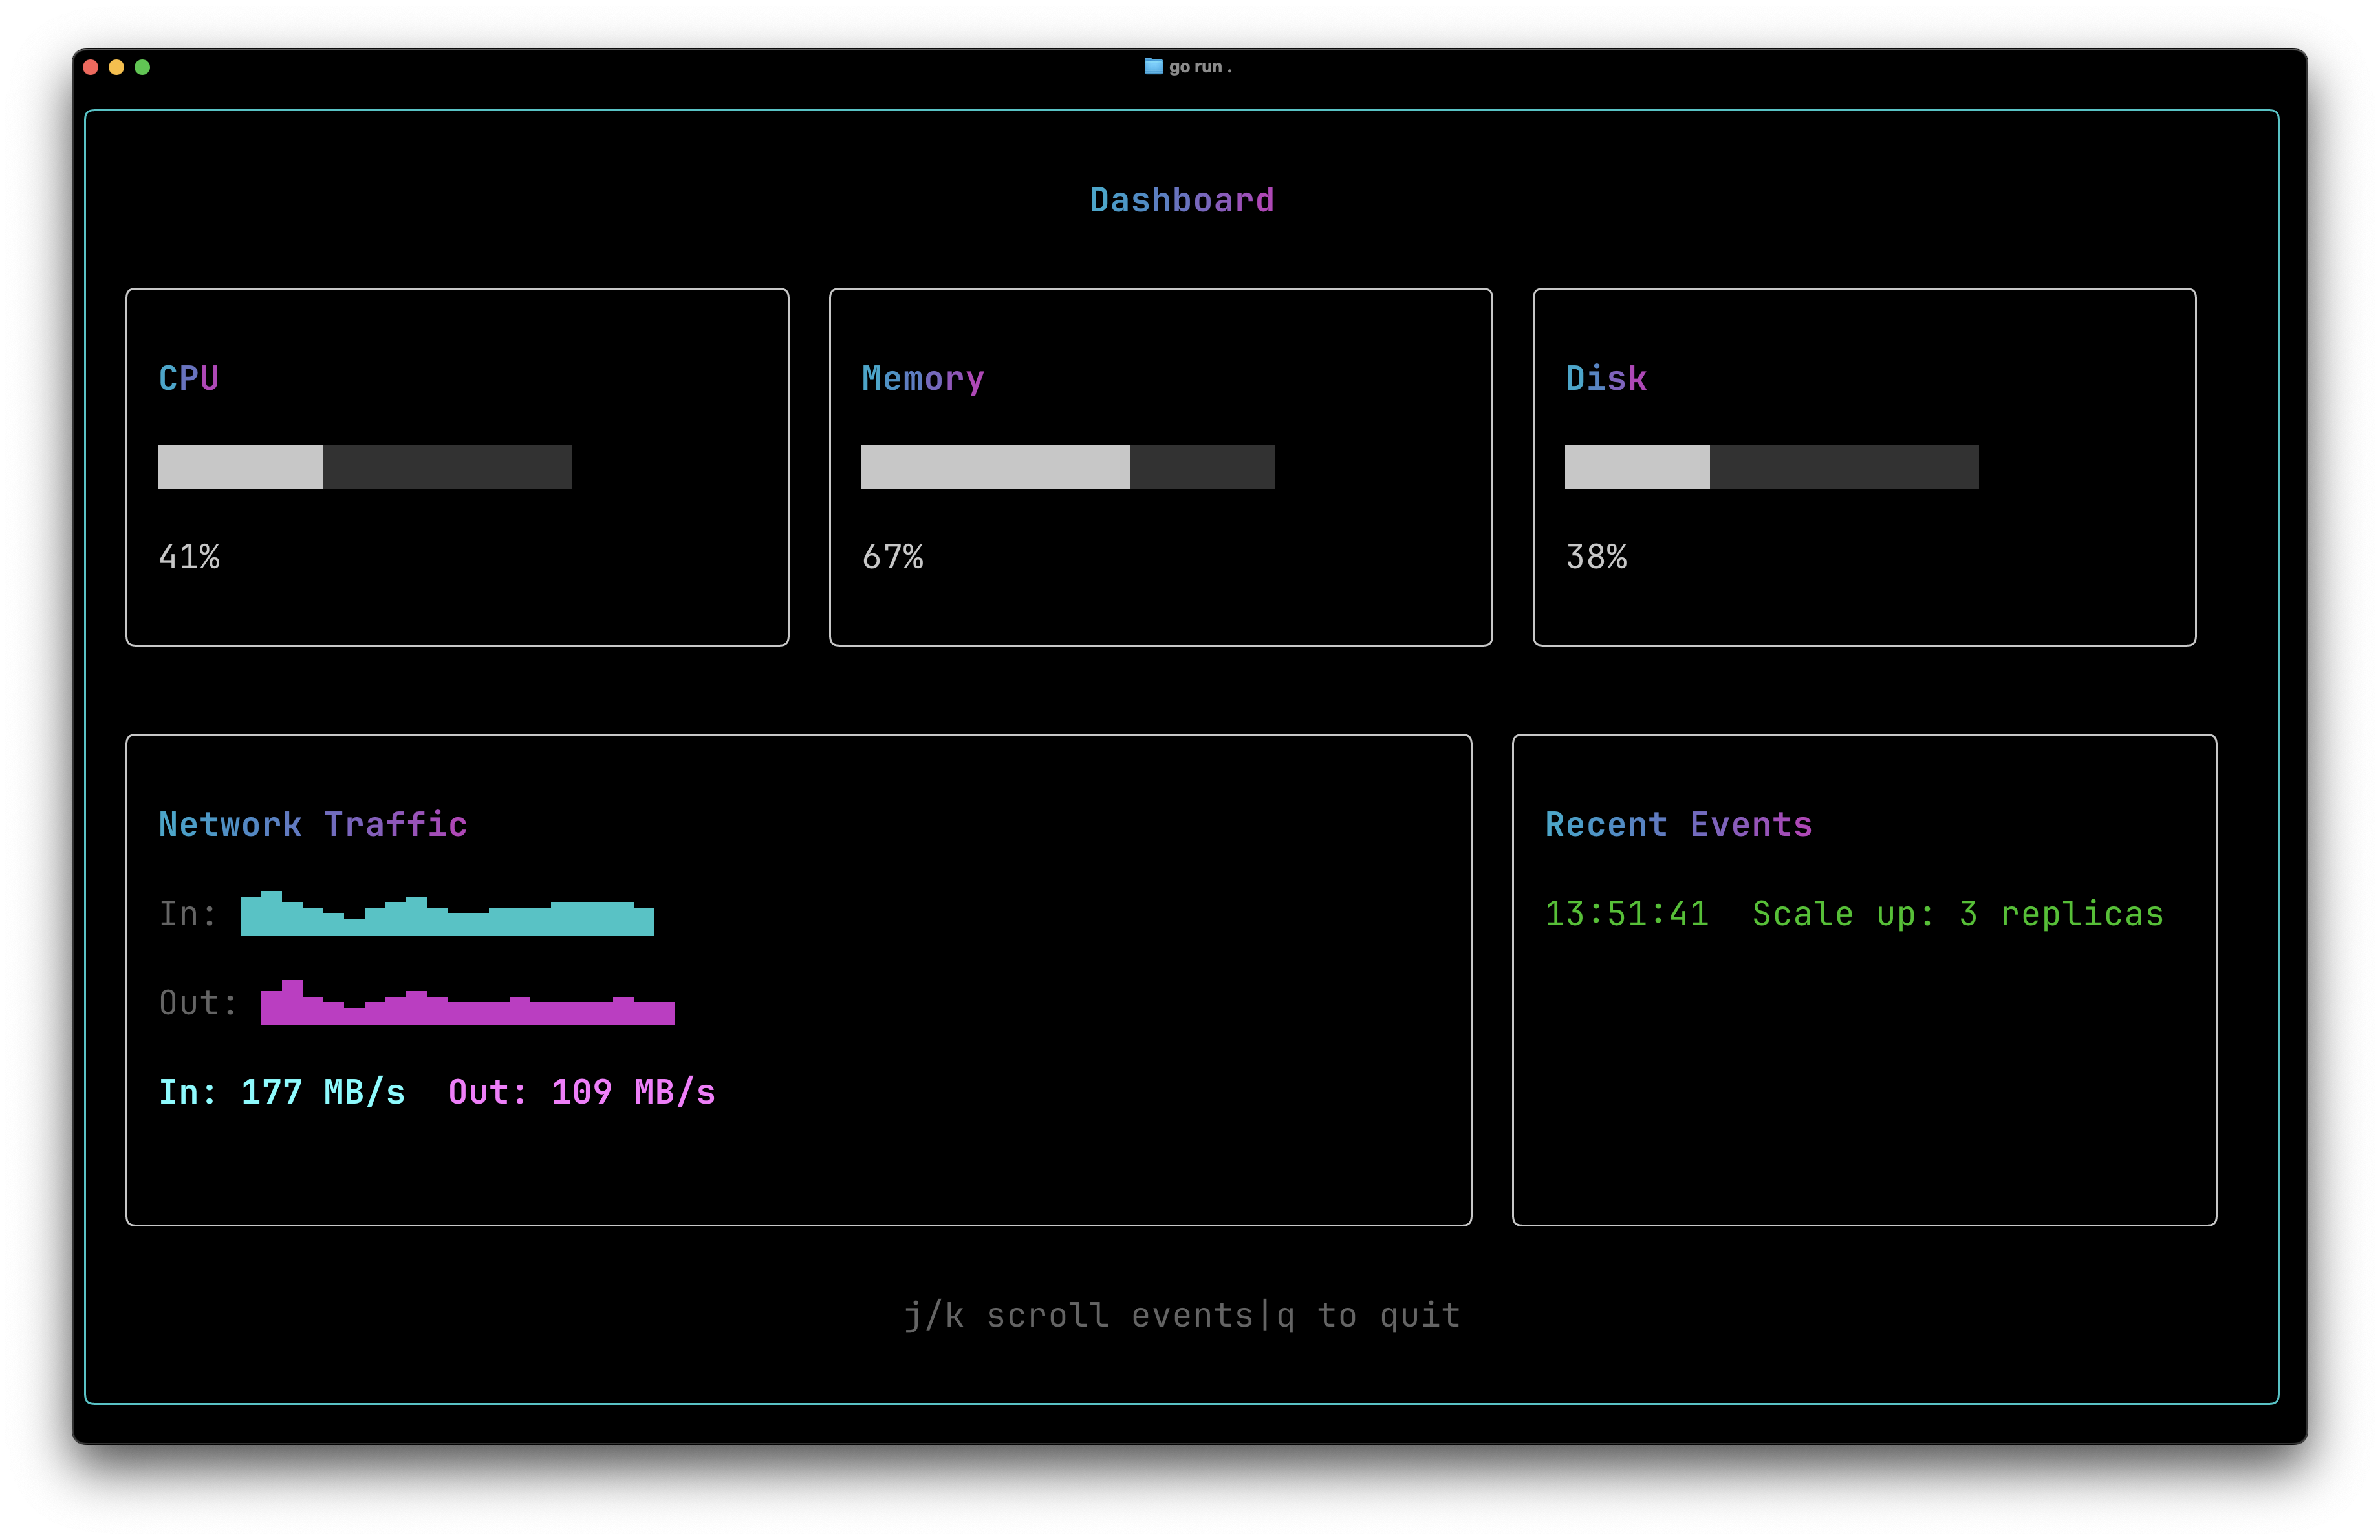Viewport: 2380px width, 1540px height.
Task: Click the "j/k scroll events" hint
Action: (1078, 1315)
